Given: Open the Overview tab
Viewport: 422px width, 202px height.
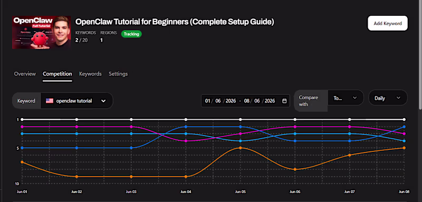Looking at the screenshot, I should pos(25,74).
